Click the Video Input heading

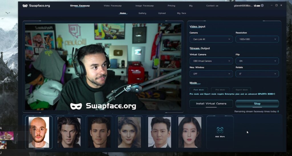[x=197, y=26]
